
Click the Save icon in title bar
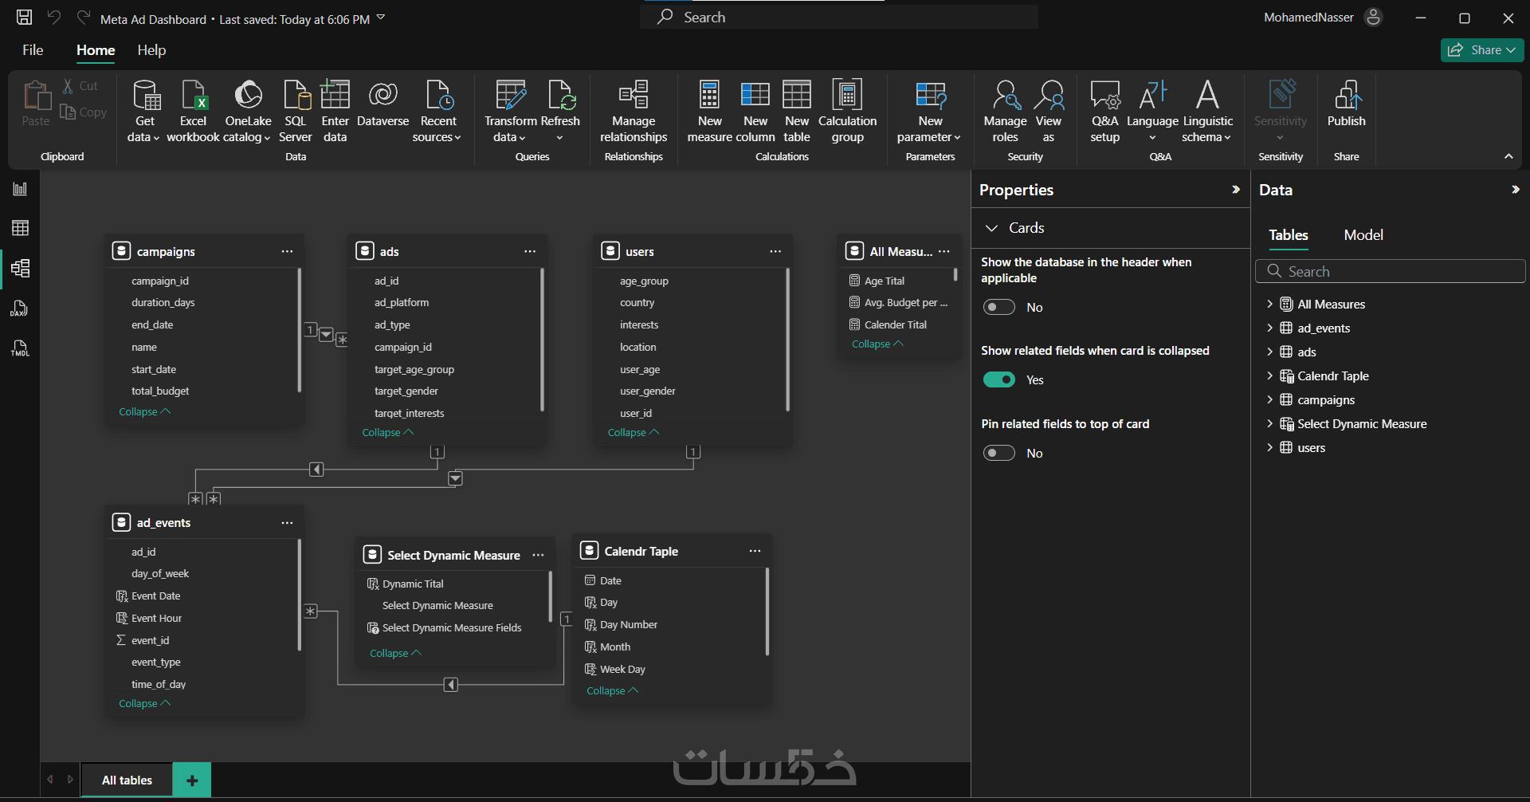(x=25, y=18)
